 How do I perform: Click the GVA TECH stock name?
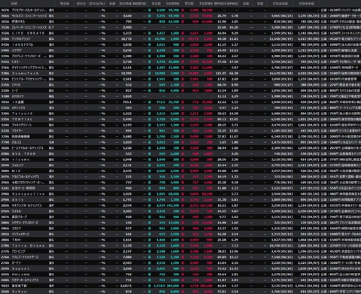click(x=24, y=153)
